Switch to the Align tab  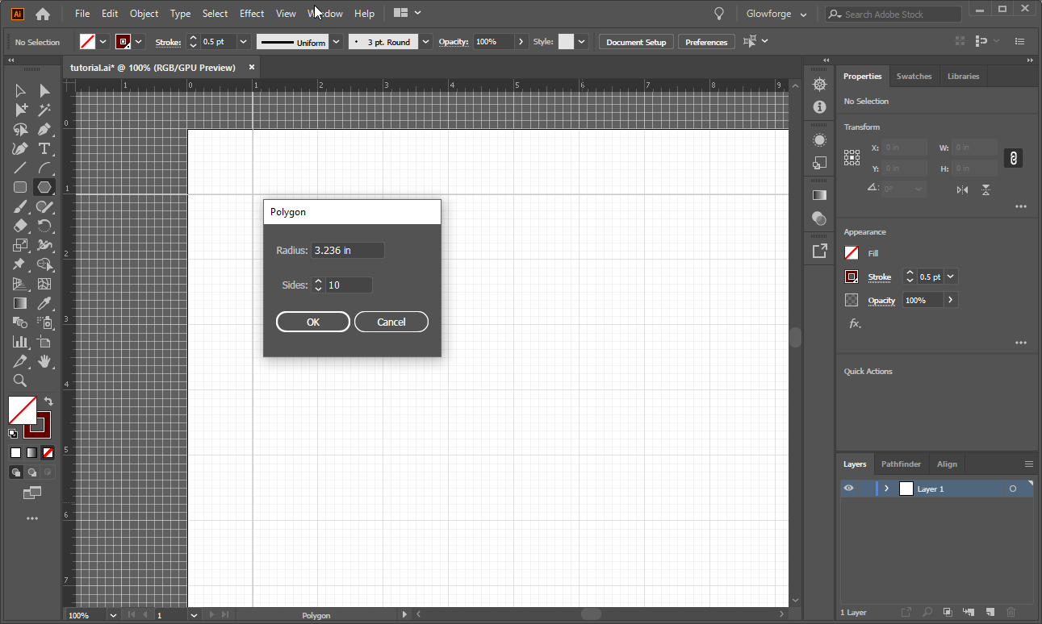(x=947, y=464)
